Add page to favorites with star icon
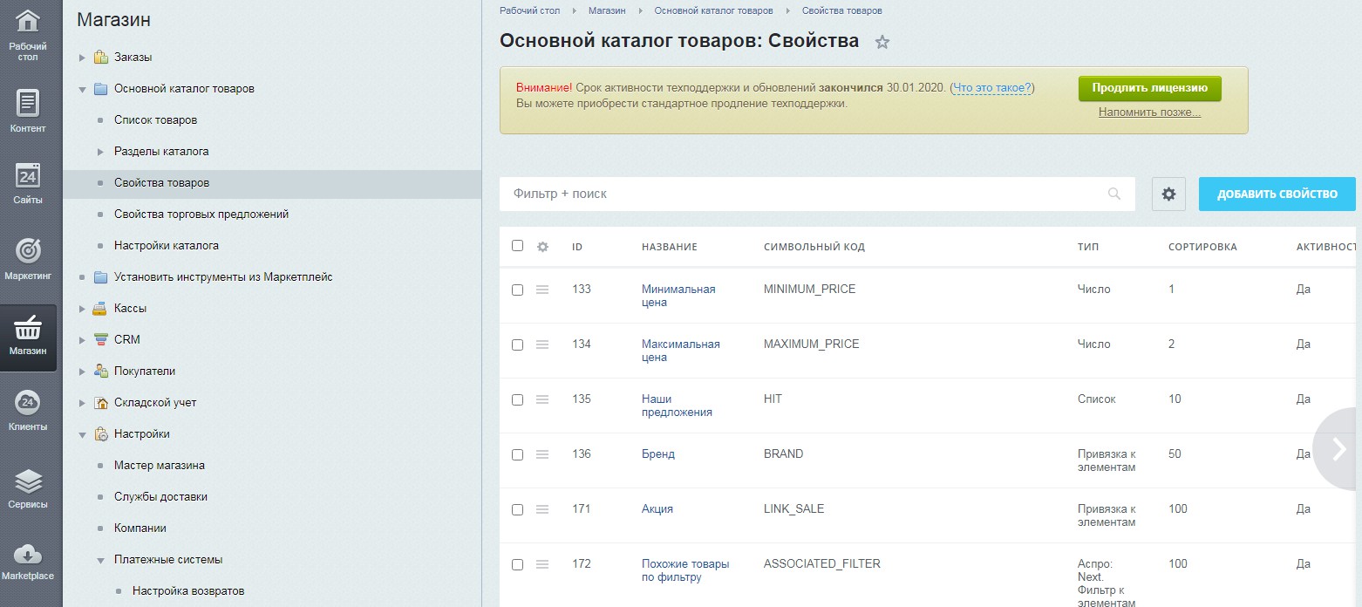The width and height of the screenshot is (1362, 607). pos(882,42)
